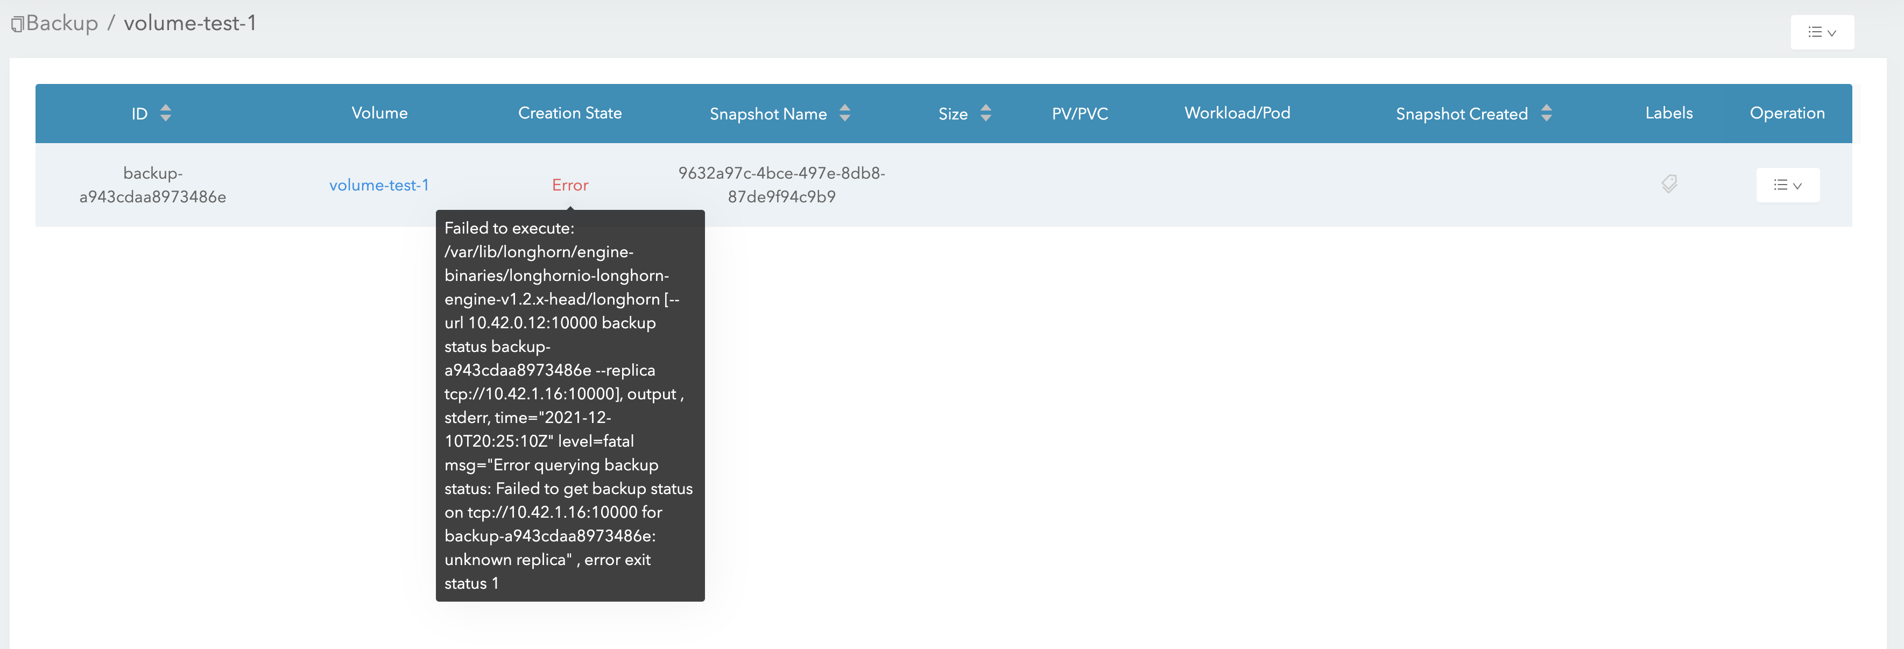Viewport: 1904px width, 649px height.
Task: Click the descending sort arrow on Snapshot Name
Action: [x=845, y=118]
